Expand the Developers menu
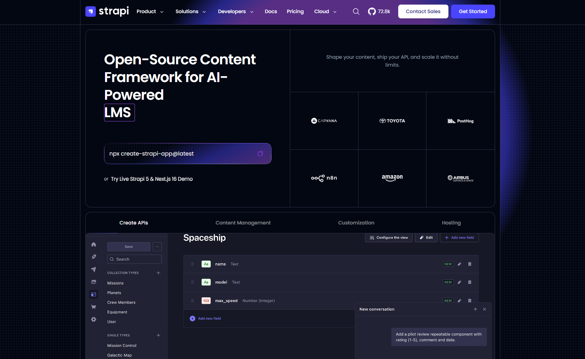This screenshot has width=585, height=359. click(x=236, y=11)
